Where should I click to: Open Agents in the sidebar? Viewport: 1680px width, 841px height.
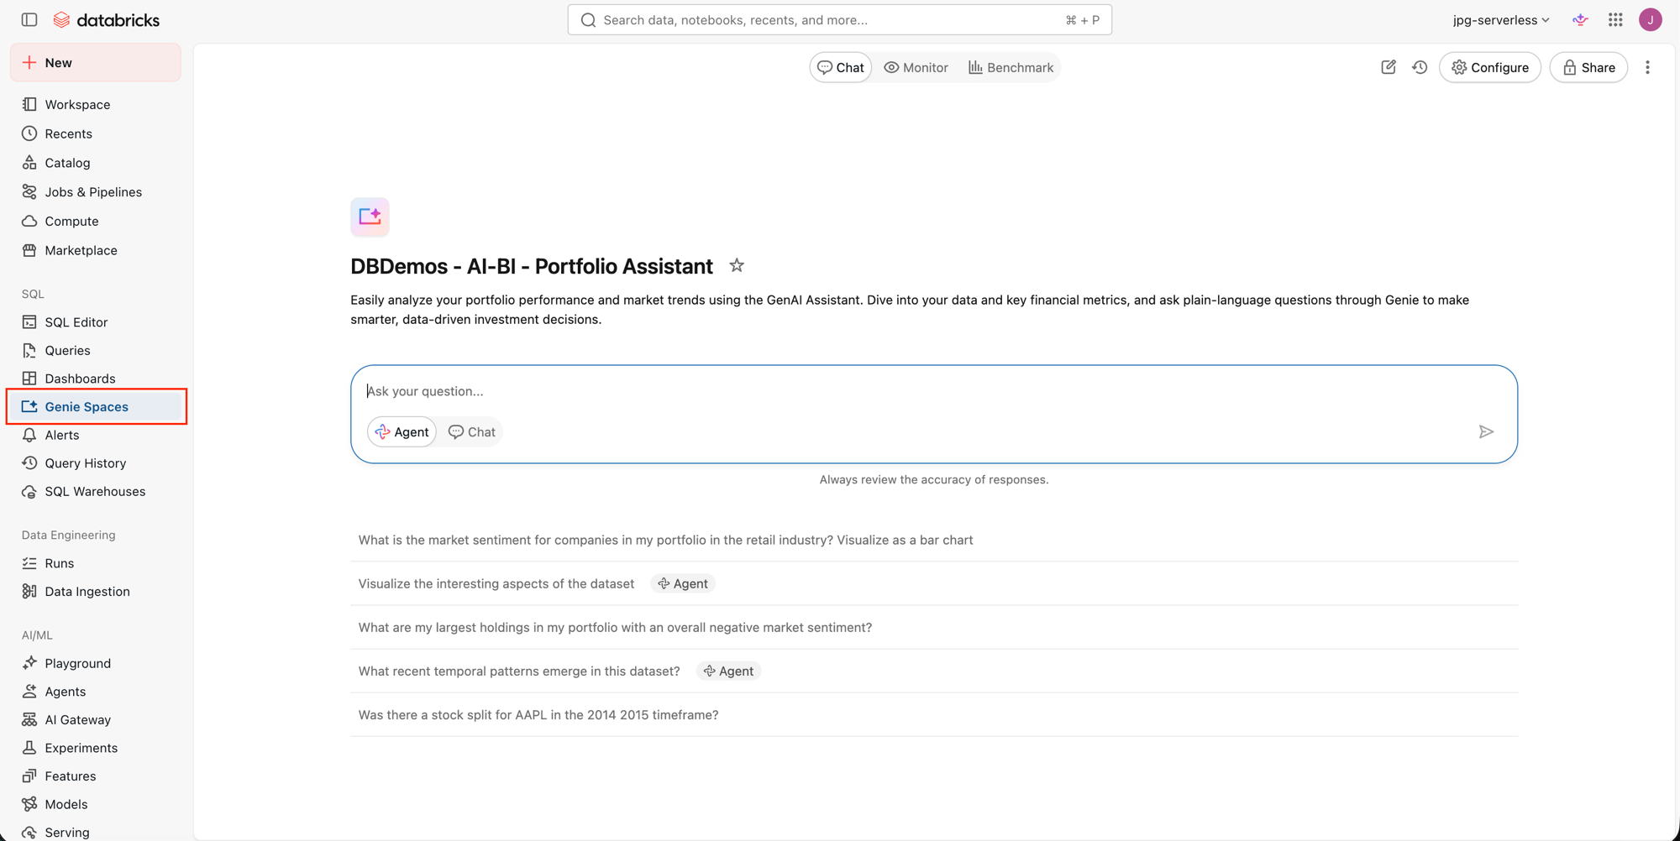(96, 692)
